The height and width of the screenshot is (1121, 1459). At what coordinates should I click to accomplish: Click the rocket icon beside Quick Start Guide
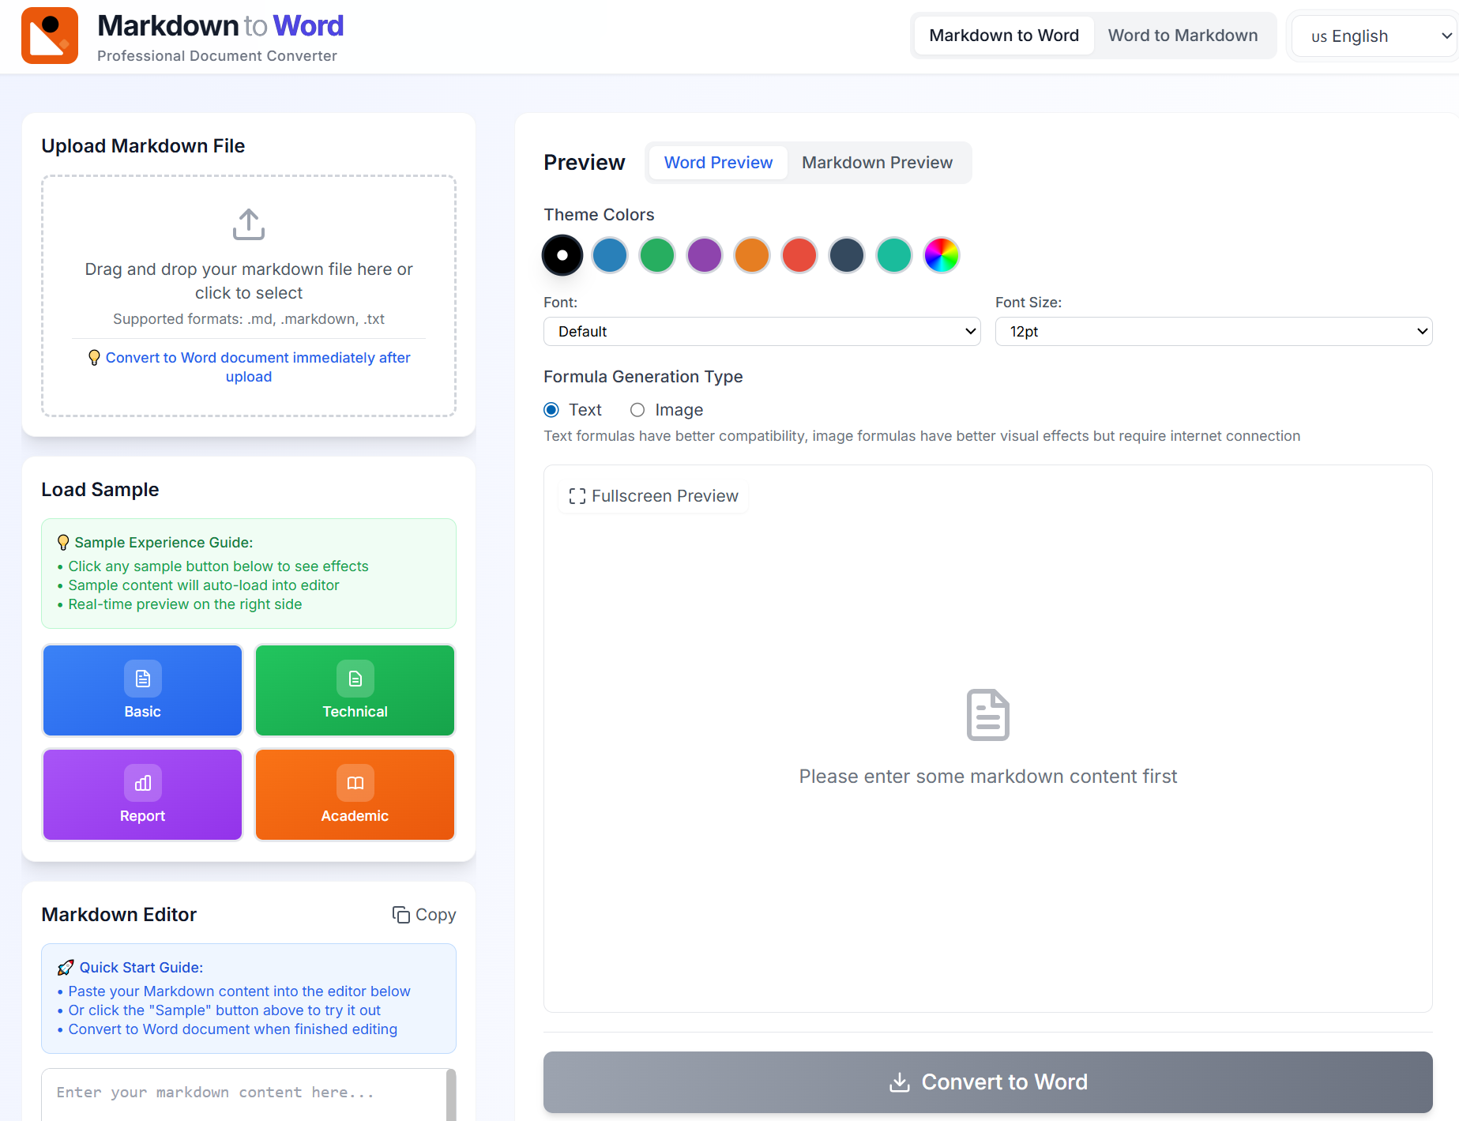66,968
